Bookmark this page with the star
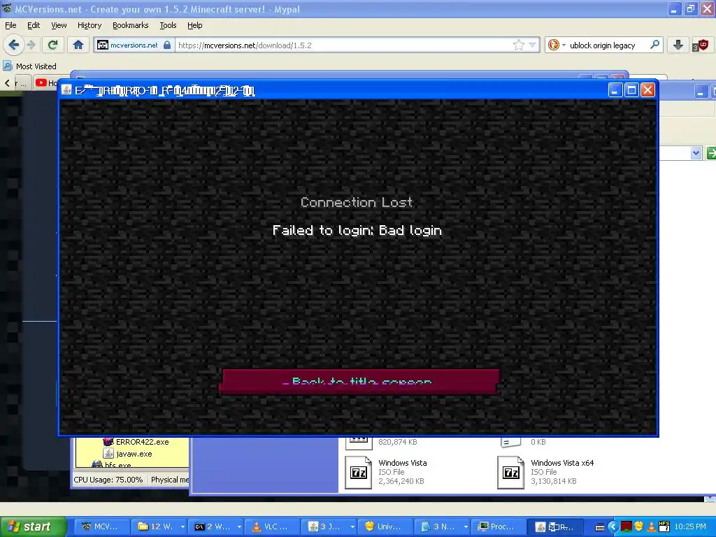The image size is (716, 537). (x=519, y=45)
